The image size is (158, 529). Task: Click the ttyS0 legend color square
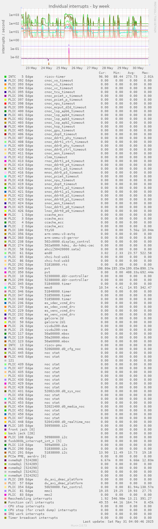[5, 230]
